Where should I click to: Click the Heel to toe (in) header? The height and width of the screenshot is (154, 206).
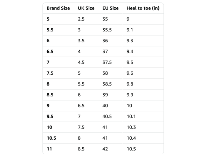[143, 8]
